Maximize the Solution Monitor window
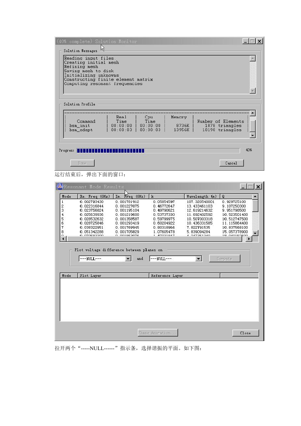 point(252,41)
